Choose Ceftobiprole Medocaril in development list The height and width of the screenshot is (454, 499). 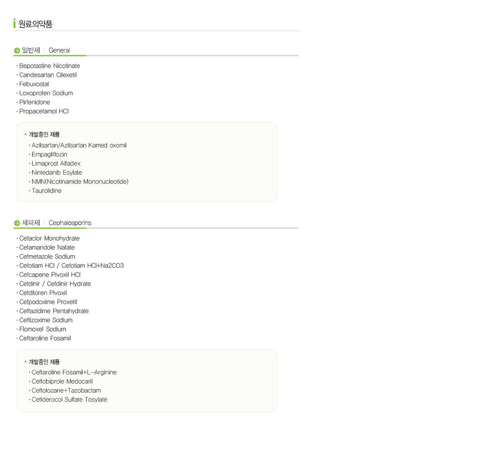pyautogui.click(x=62, y=381)
